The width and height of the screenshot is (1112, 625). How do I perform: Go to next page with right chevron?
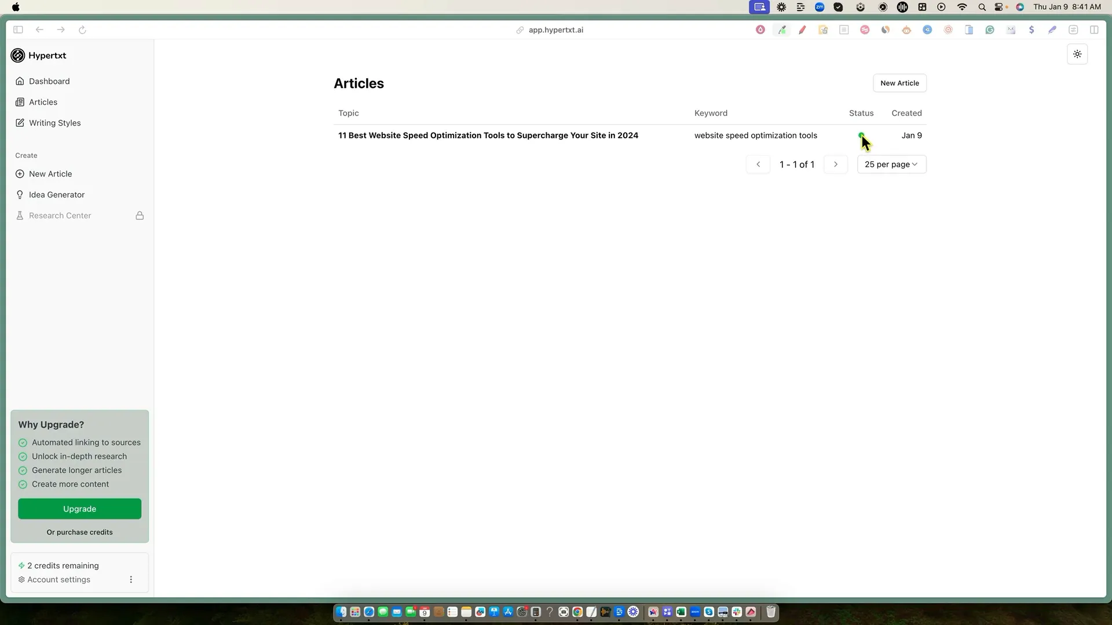point(835,164)
